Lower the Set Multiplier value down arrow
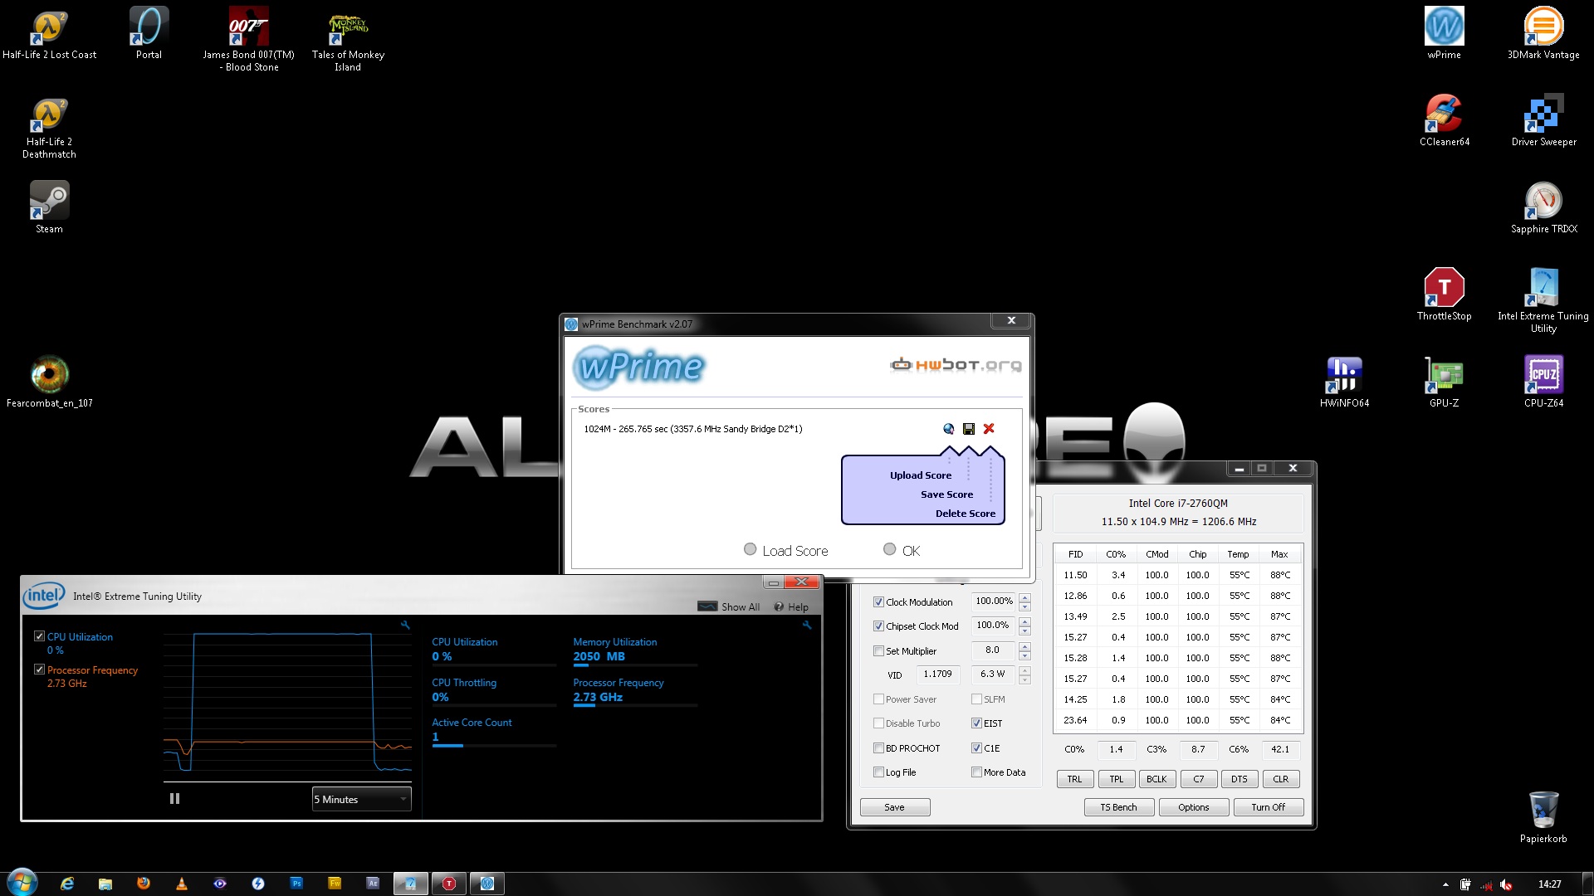Viewport: 1594px width, 896px height. [x=1024, y=655]
